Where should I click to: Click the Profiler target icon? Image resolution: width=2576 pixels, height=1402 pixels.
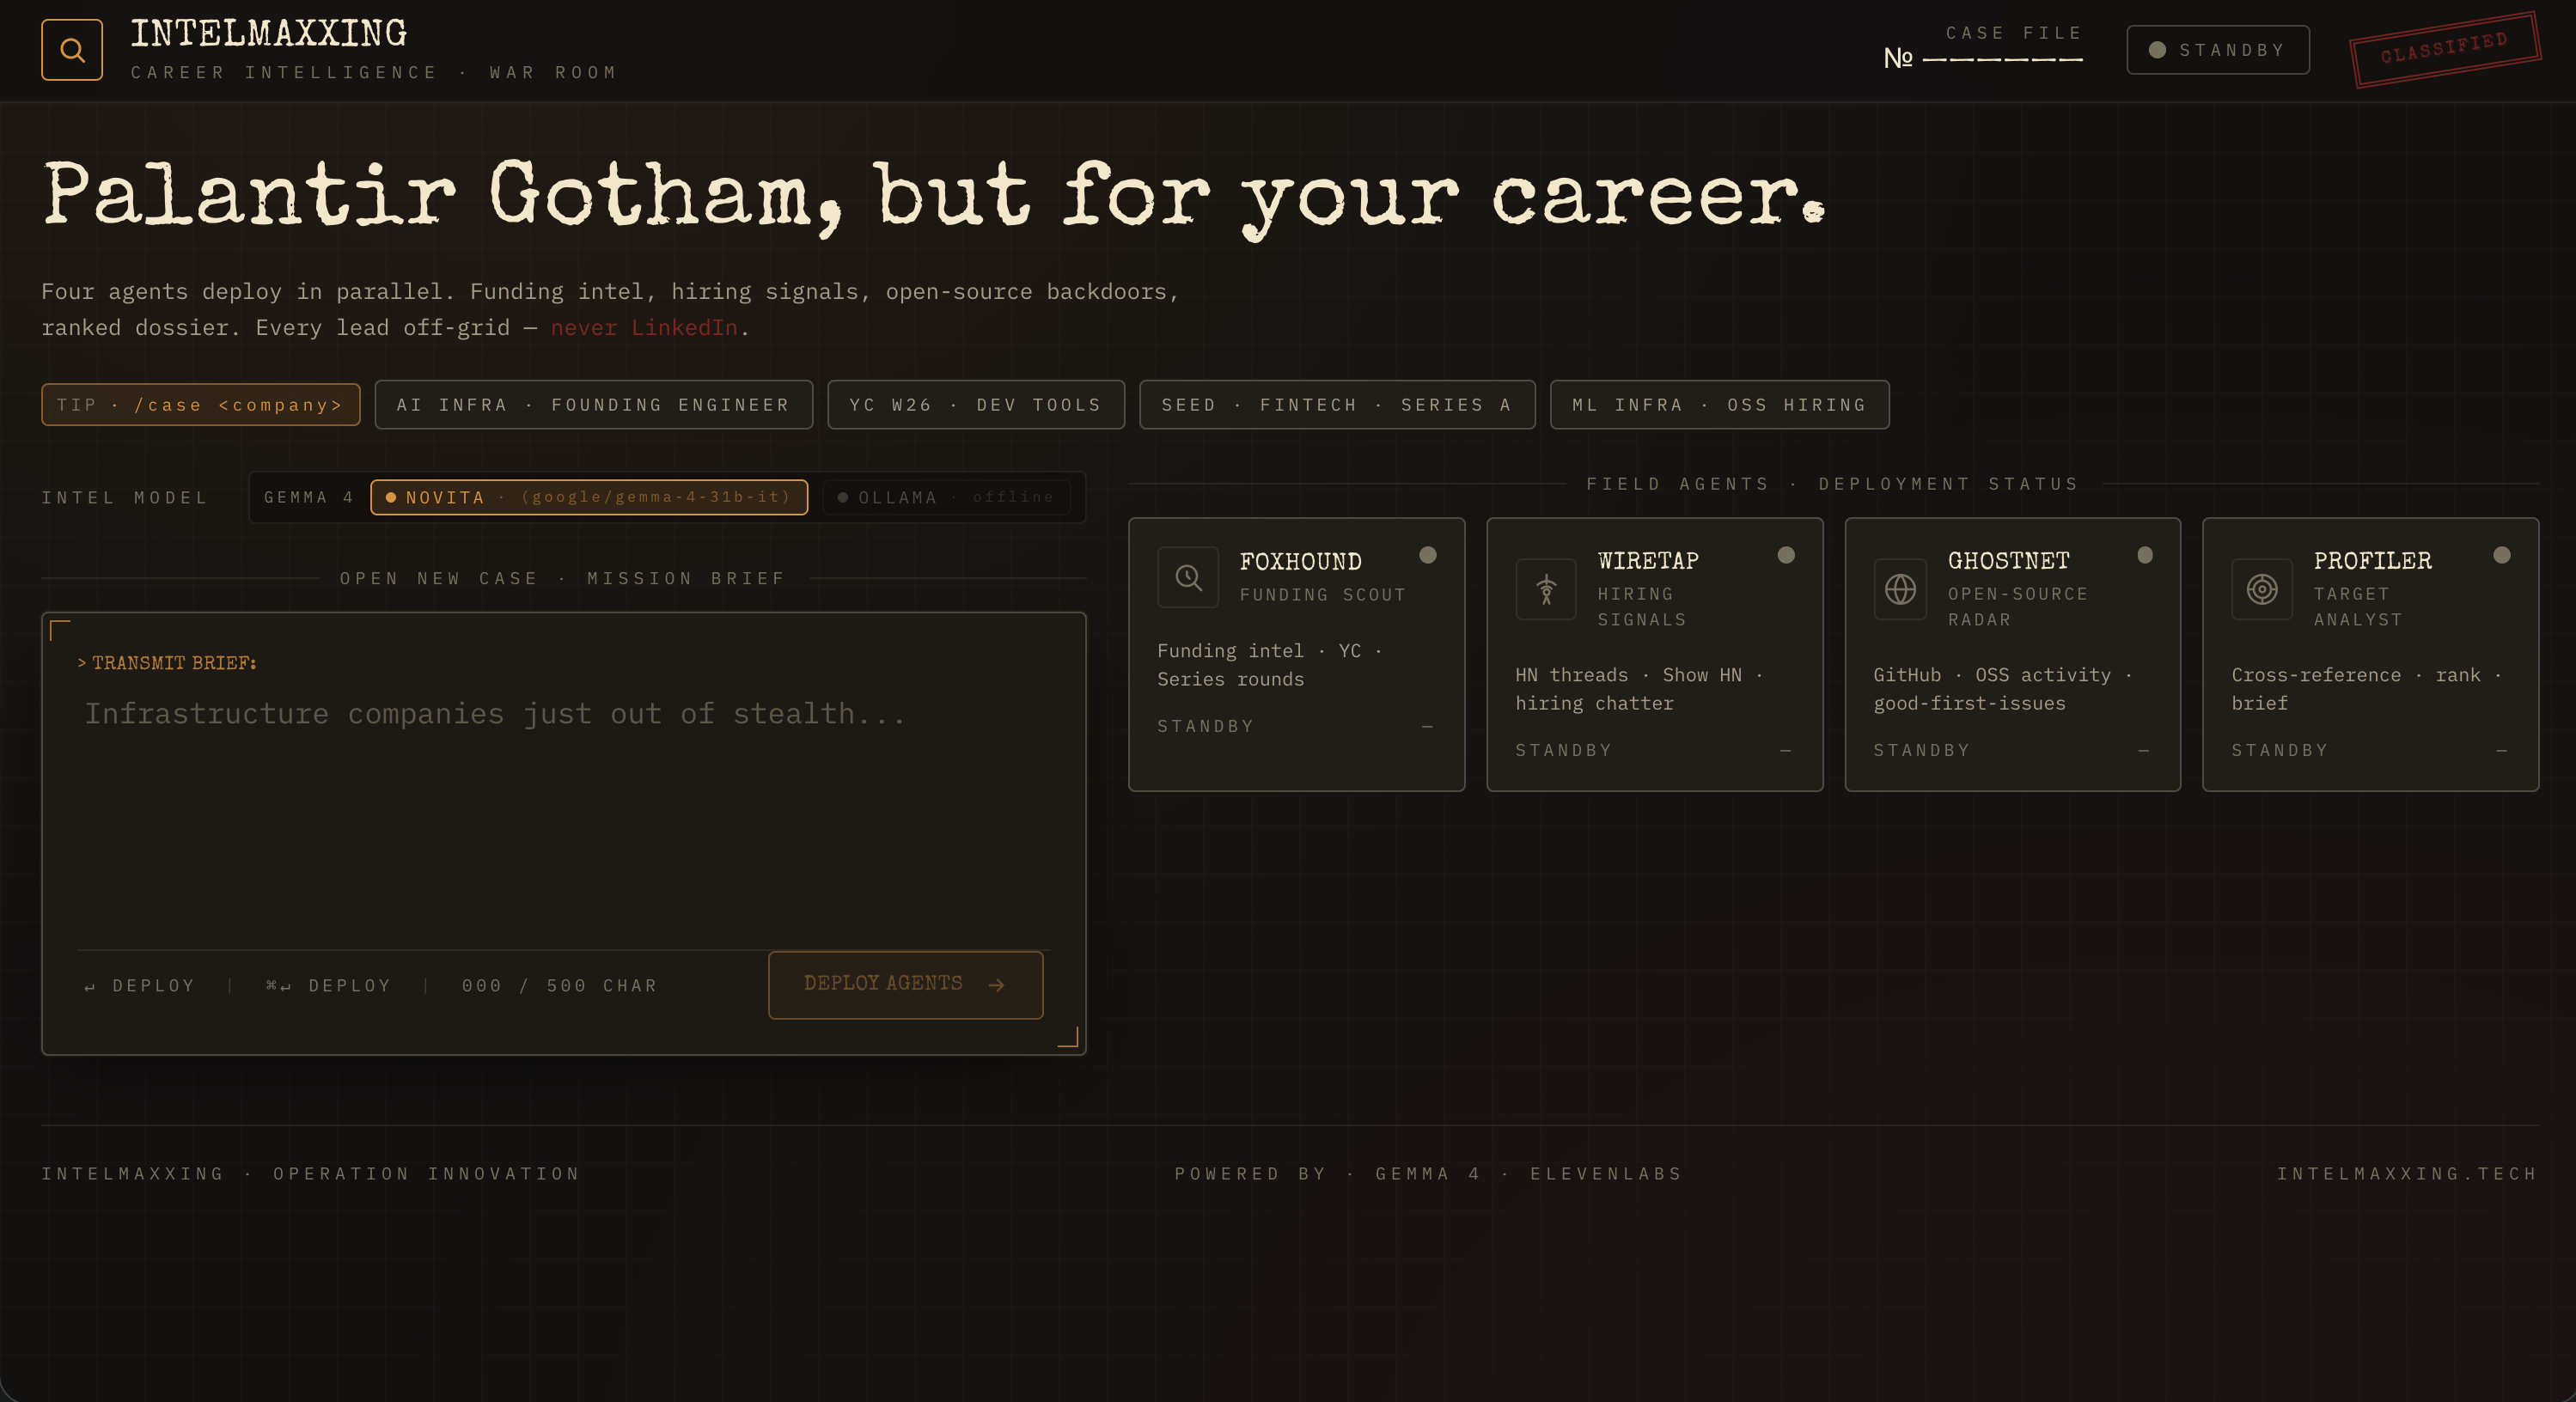[2262, 589]
